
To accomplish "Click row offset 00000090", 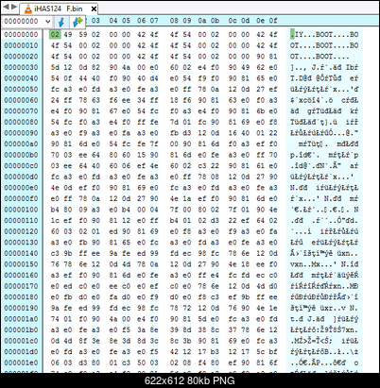I will click(21, 133).
